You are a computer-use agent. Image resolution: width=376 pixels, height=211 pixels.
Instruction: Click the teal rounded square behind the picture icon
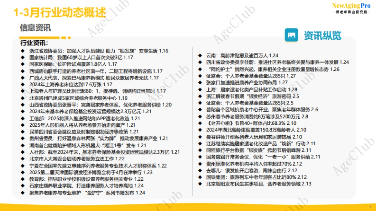click(x=291, y=35)
